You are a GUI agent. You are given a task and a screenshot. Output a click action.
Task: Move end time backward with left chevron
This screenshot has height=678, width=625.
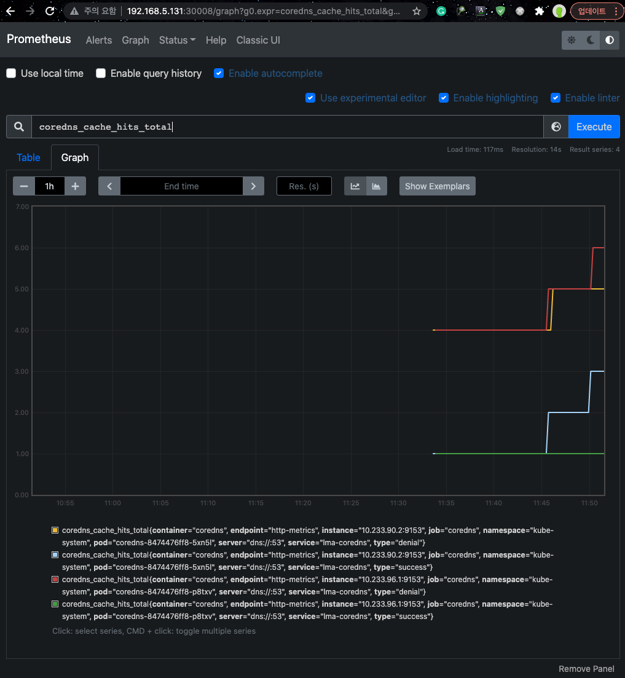[x=109, y=186]
